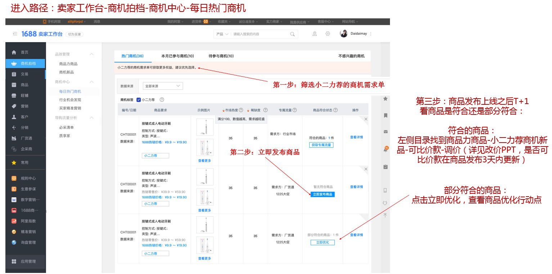Open 我的阿里 top menu dropdown
552x274 pixels.
175,22
